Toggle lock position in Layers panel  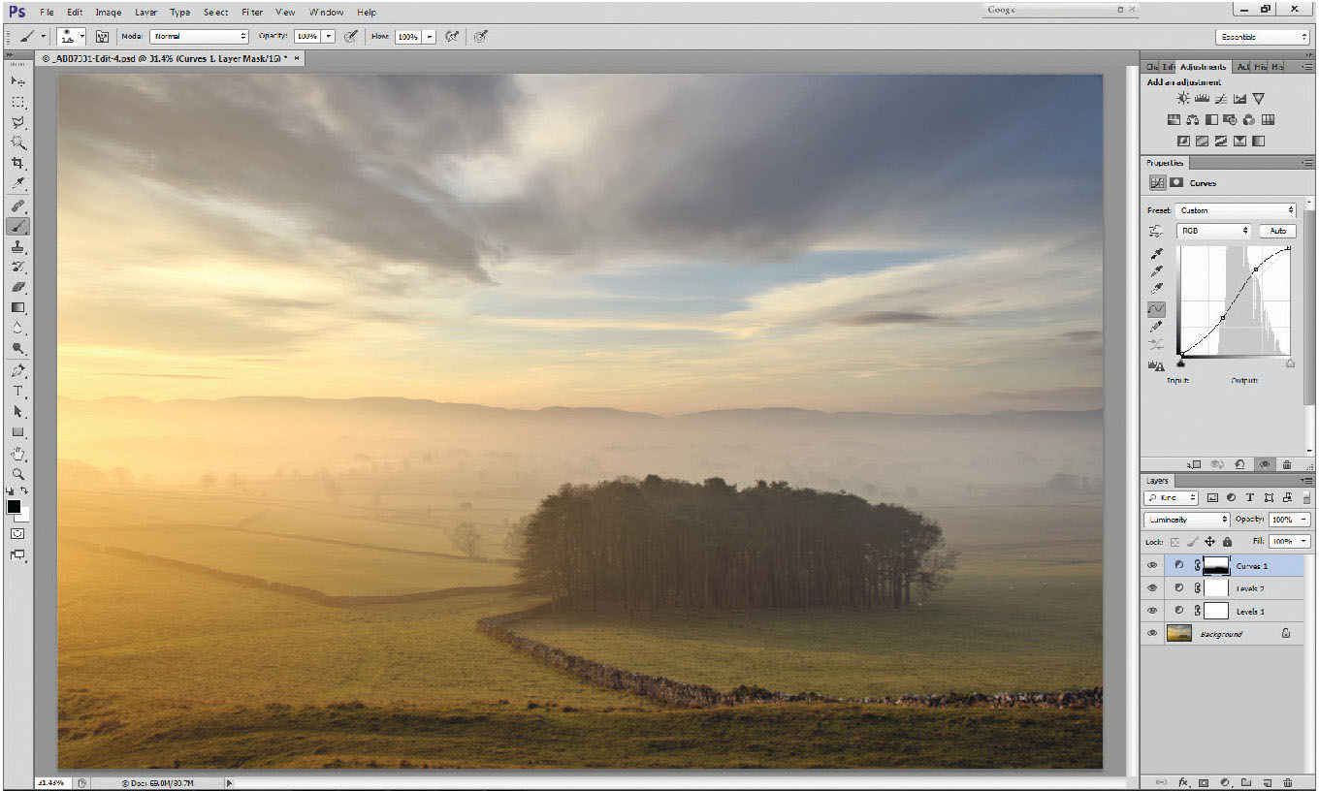1209,542
